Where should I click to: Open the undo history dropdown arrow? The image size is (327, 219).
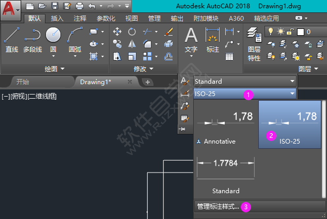point(101,6)
